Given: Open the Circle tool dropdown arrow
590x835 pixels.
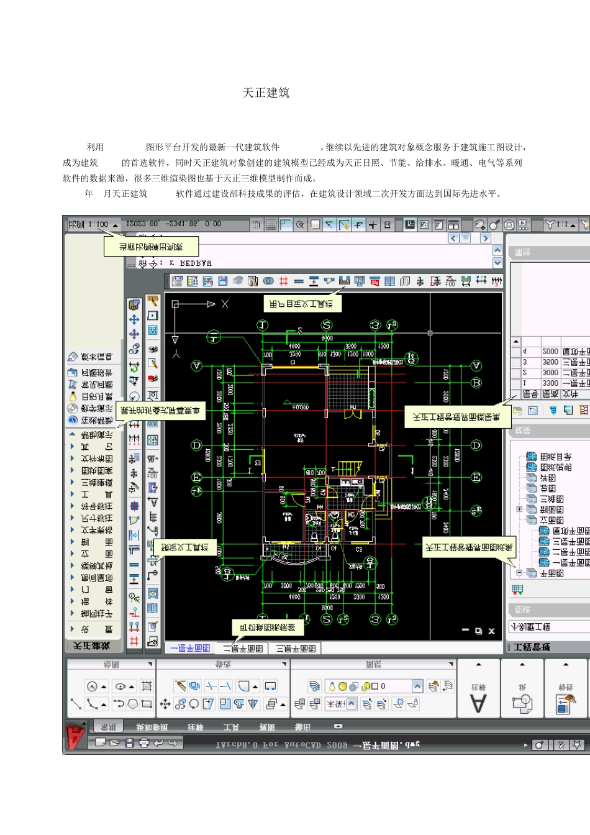Looking at the screenshot, I should [x=104, y=687].
